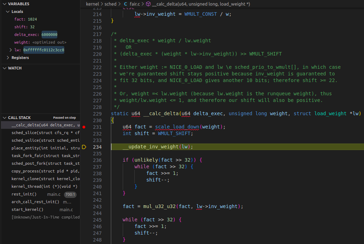Click the function cube icon in breadcrumb

pos(148,4)
